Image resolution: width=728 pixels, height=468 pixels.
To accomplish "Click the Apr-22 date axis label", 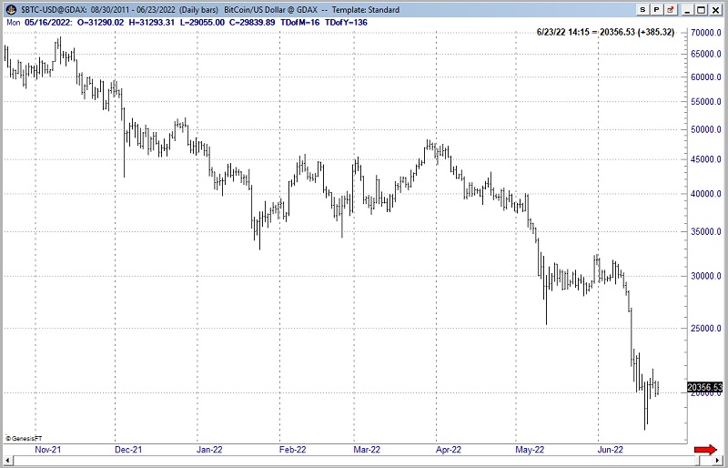I will point(448,449).
